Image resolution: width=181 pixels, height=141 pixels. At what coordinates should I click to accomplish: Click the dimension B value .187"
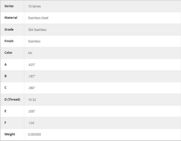32,76
